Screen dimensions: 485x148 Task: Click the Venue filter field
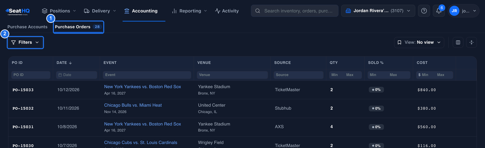(232, 75)
